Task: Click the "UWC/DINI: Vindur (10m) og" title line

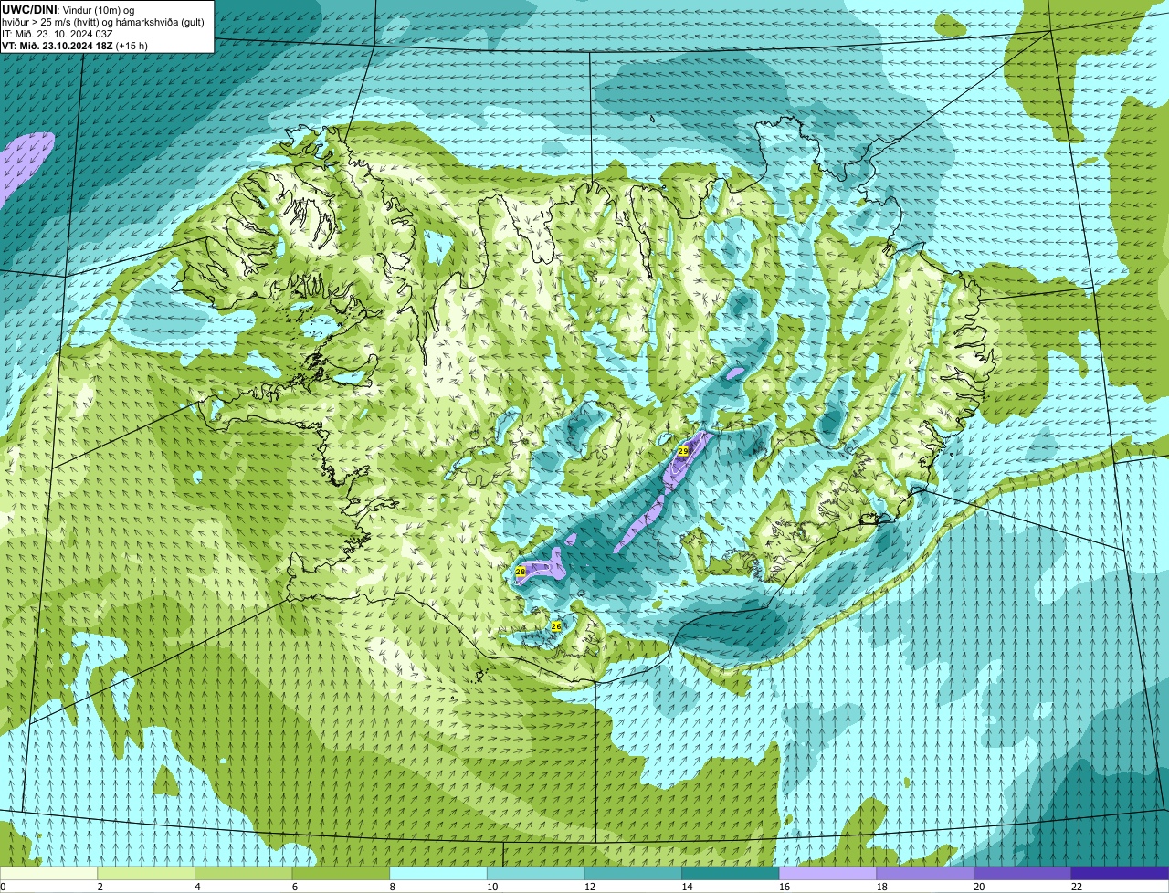Action: tap(68, 9)
